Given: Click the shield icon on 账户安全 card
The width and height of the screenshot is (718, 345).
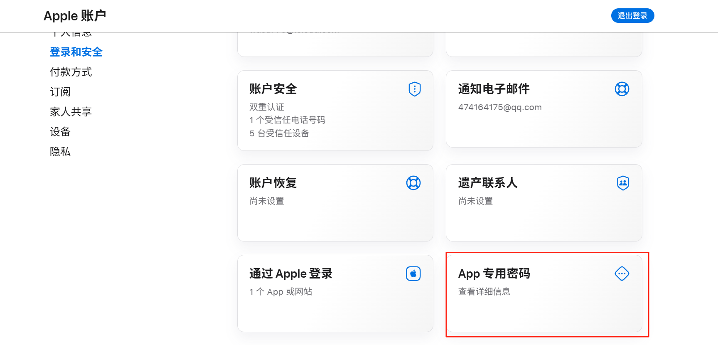Looking at the screenshot, I should pyautogui.click(x=414, y=89).
